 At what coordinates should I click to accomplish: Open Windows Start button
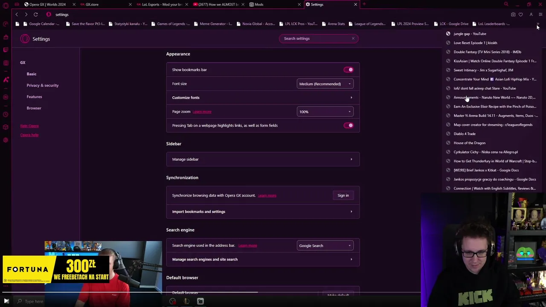(x=6, y=301)
